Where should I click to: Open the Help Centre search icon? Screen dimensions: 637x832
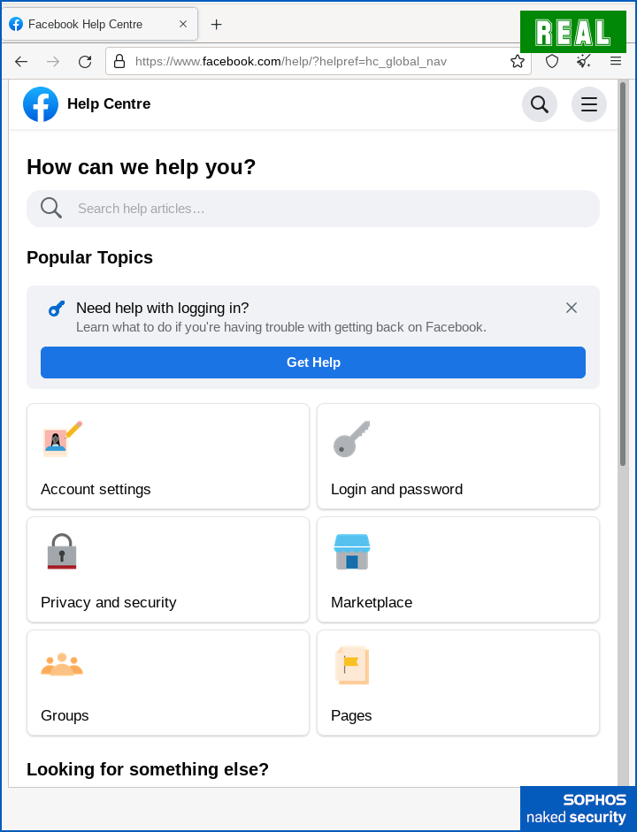(540, 104)
